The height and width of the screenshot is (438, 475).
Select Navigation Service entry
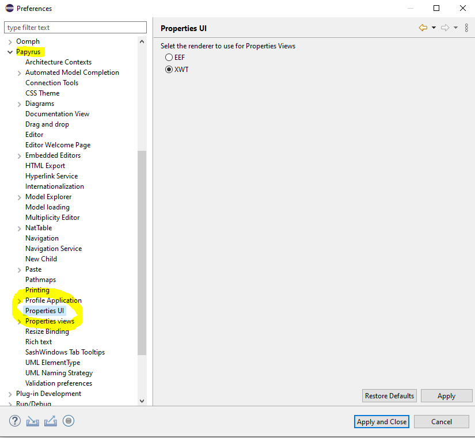(54, 249)
